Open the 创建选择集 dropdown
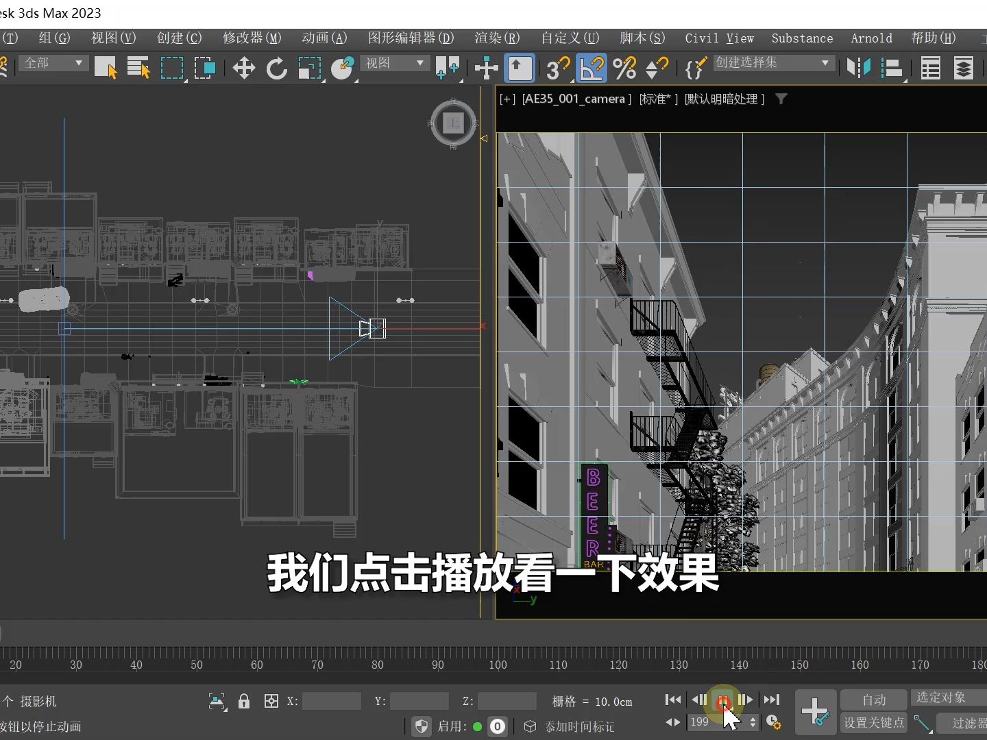Screen dimensions: 987x740 [x=773, y=62]
